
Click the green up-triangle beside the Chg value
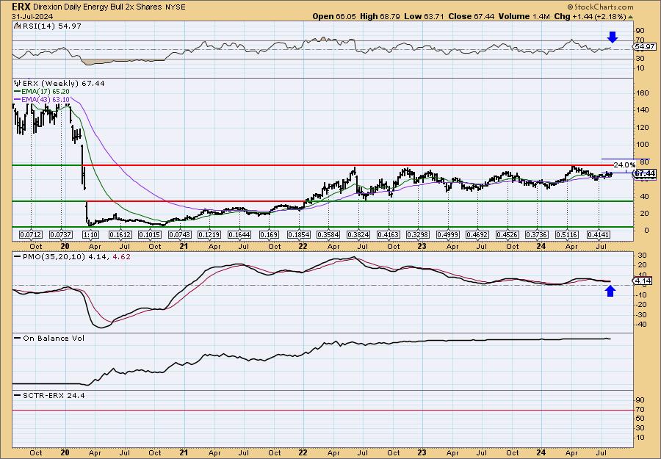click(x=631, y=17)
